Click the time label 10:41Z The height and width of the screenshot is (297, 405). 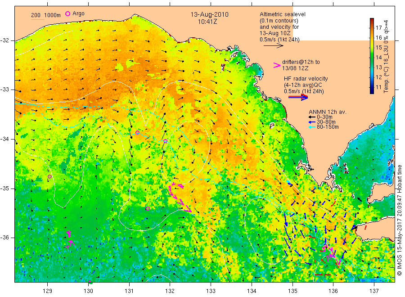coord(207,22)
